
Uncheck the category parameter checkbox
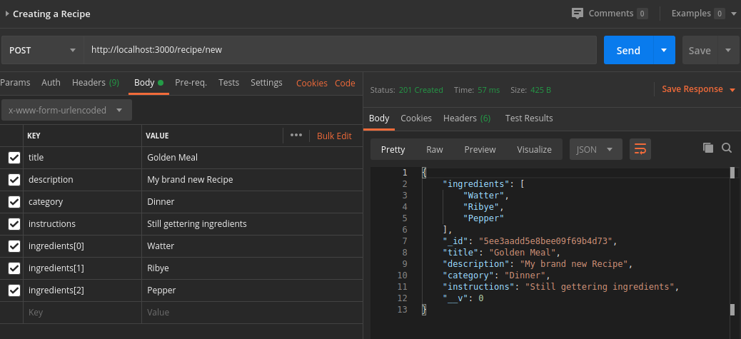[x=14, y=201]
